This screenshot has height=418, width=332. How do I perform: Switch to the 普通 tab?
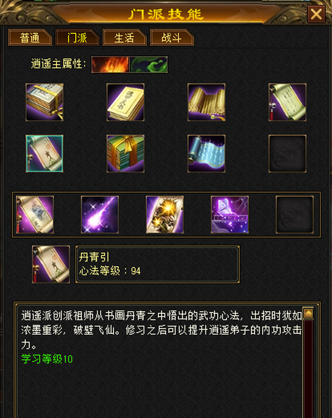pyautogui.click(x=30, y=38)
